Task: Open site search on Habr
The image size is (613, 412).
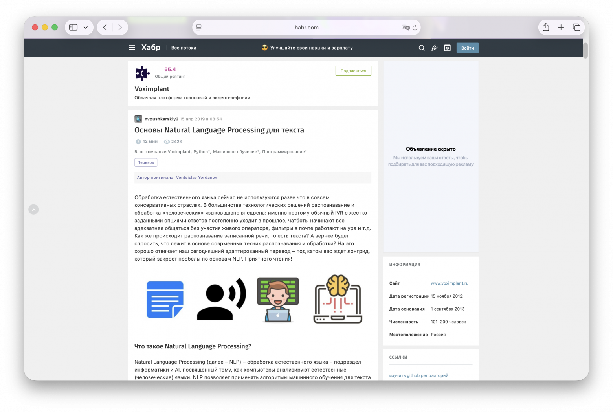Action: tap(421, 48)
